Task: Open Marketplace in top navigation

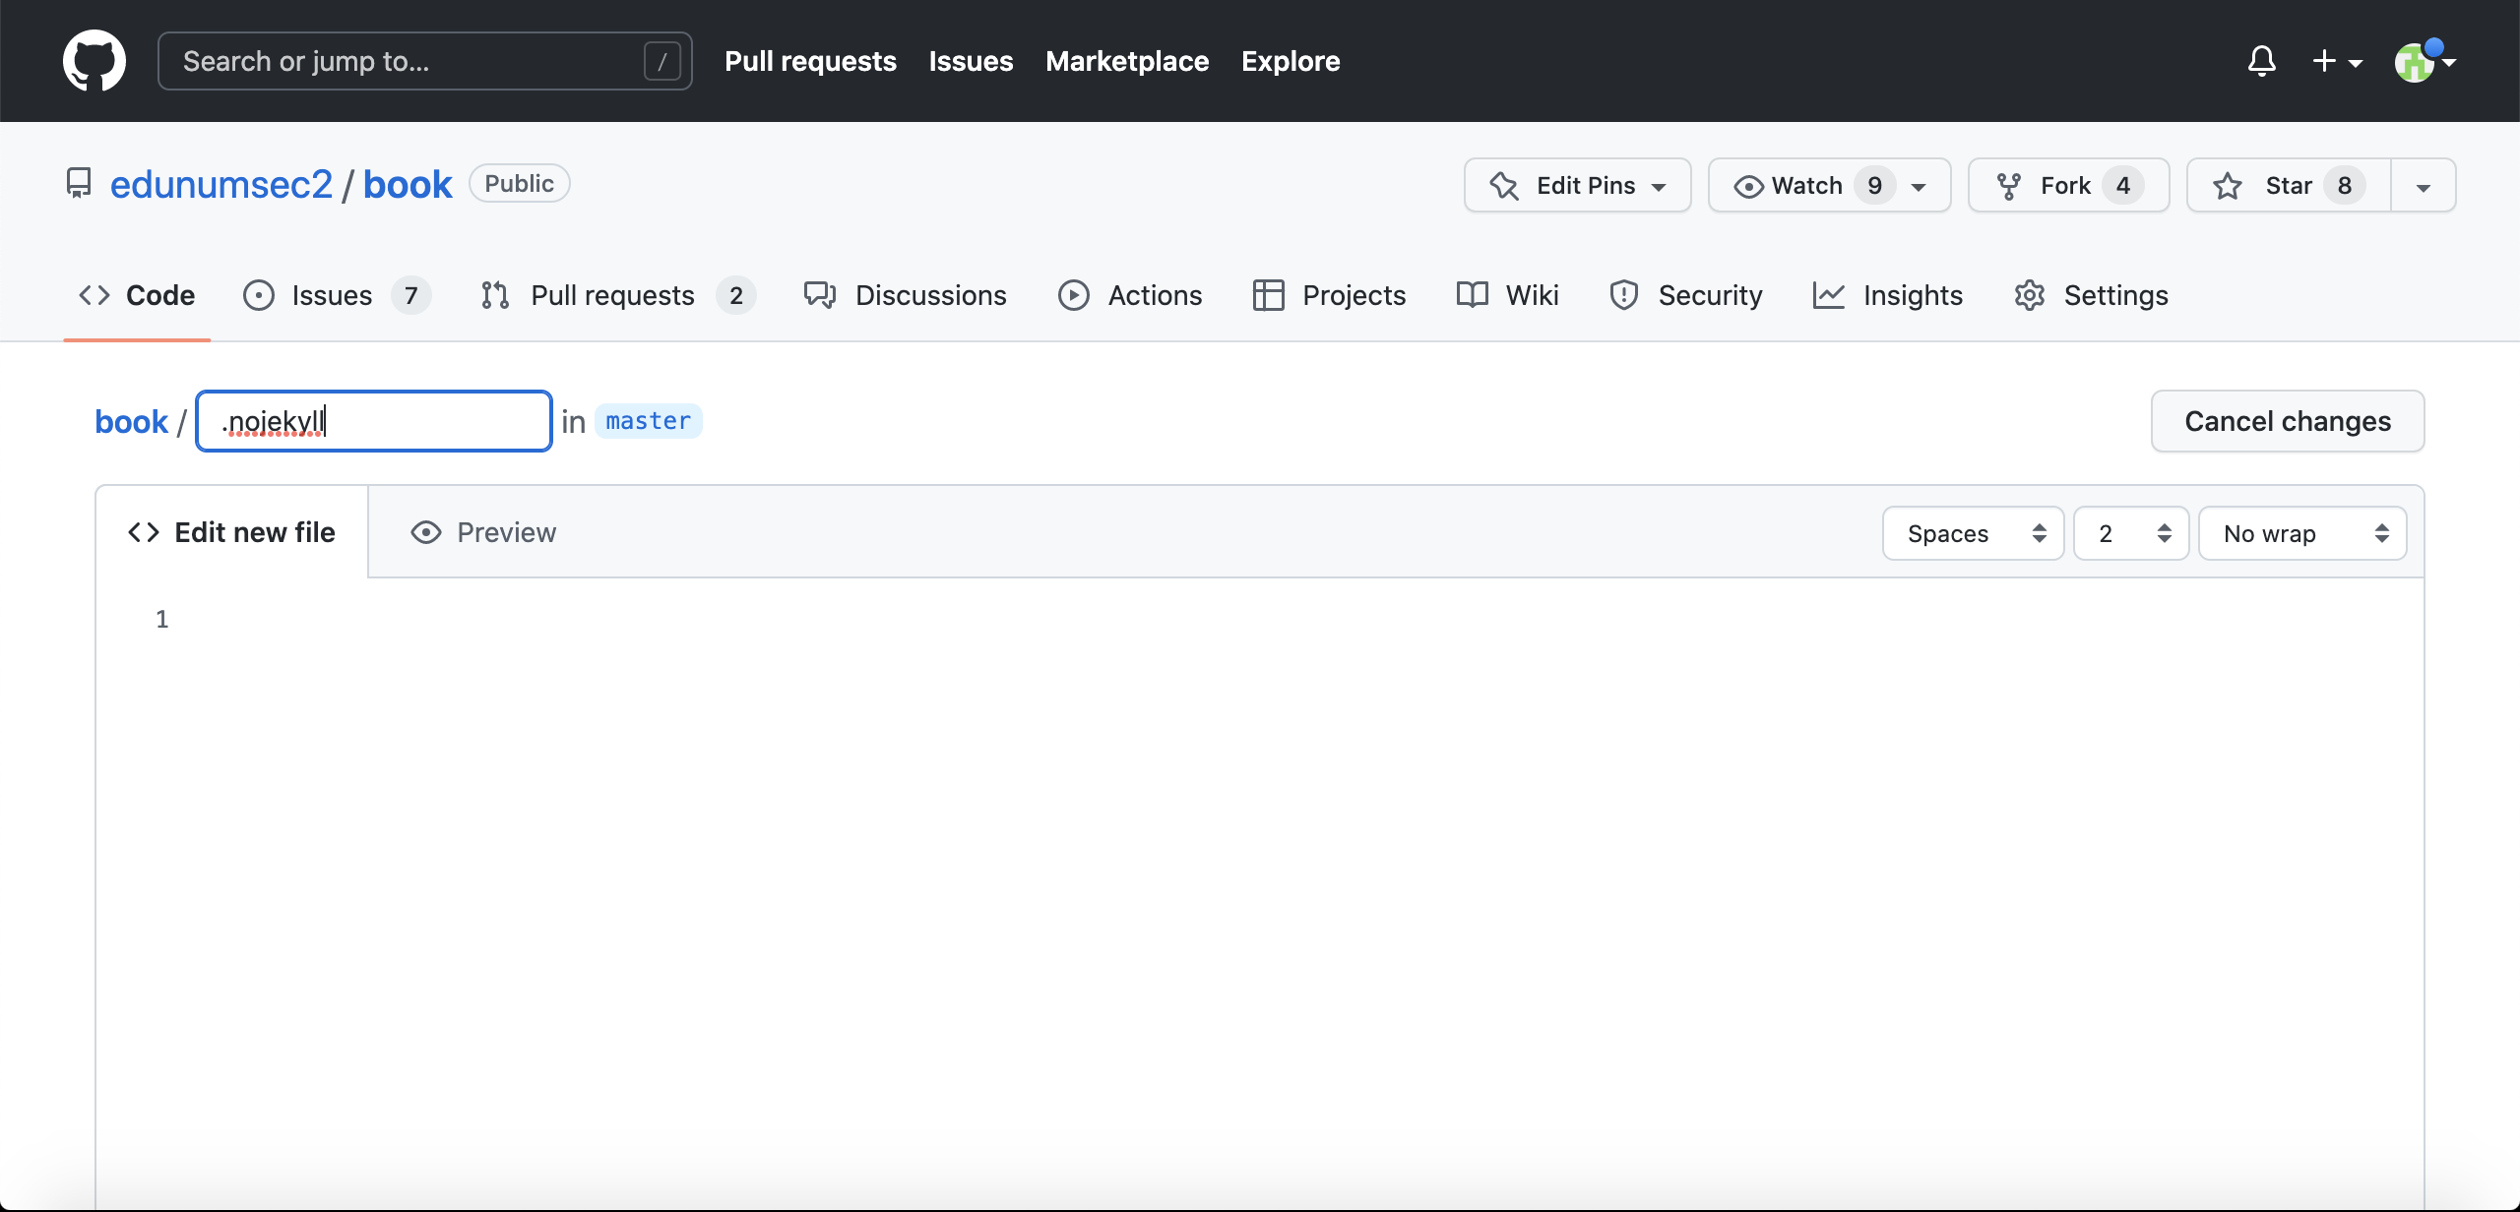Action: [x=1127, y=61]
